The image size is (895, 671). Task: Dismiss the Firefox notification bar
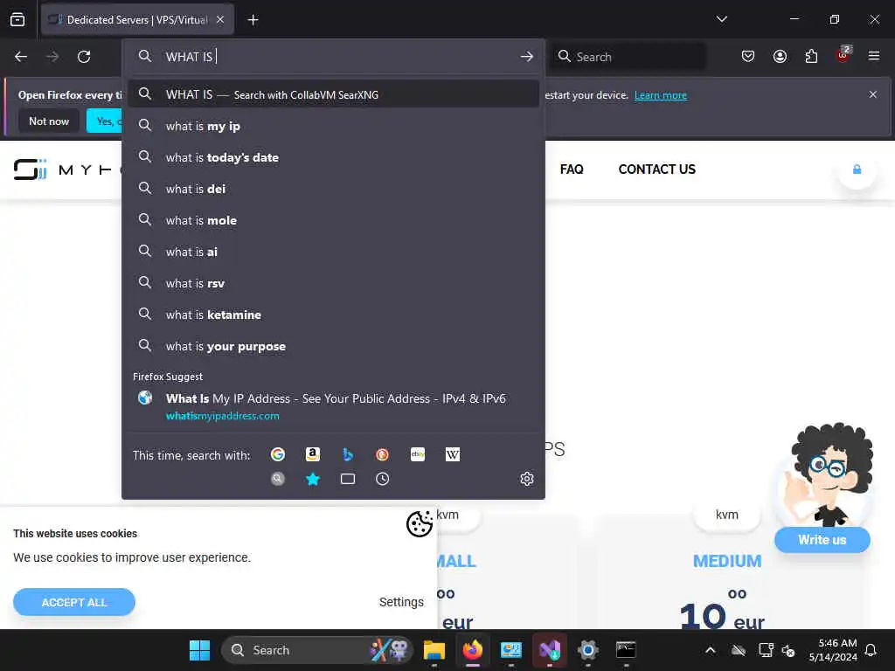pos(873,94)
